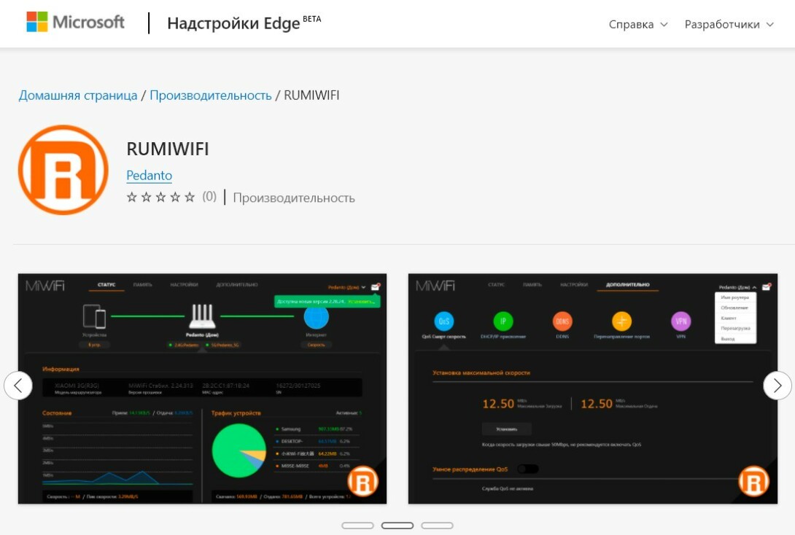Click the RUMIWIFI orange extension logo
The height and width of the screenshot is (535, 795).
pos(63,170)
